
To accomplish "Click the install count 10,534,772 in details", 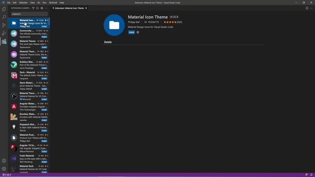I will tap(153, 22).
